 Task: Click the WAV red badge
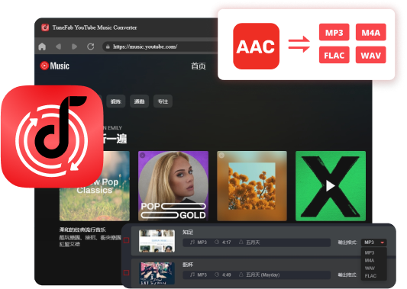(x=371, y=55)
